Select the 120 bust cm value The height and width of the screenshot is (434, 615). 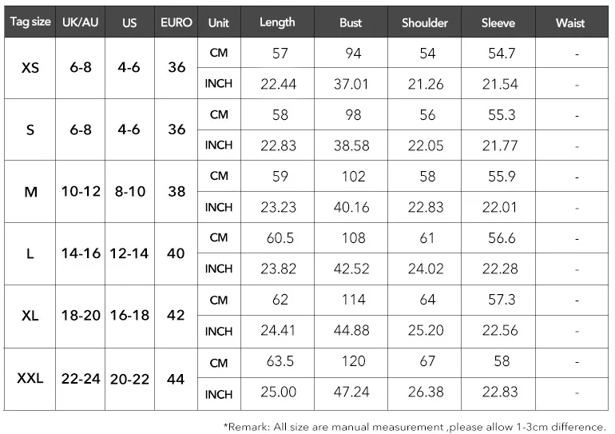(x=353, y=361)
